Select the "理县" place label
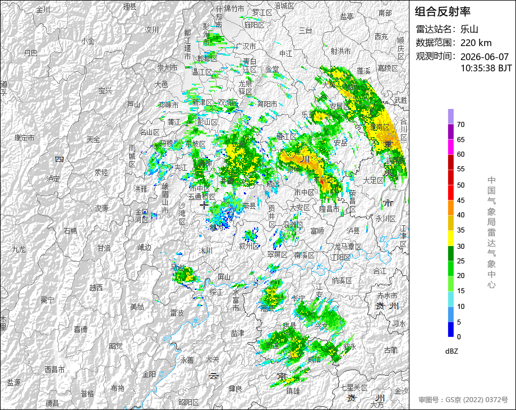Image resolution: width=516 pixels, height=410 pixels. pyautogui.click(x=130, y=7)
